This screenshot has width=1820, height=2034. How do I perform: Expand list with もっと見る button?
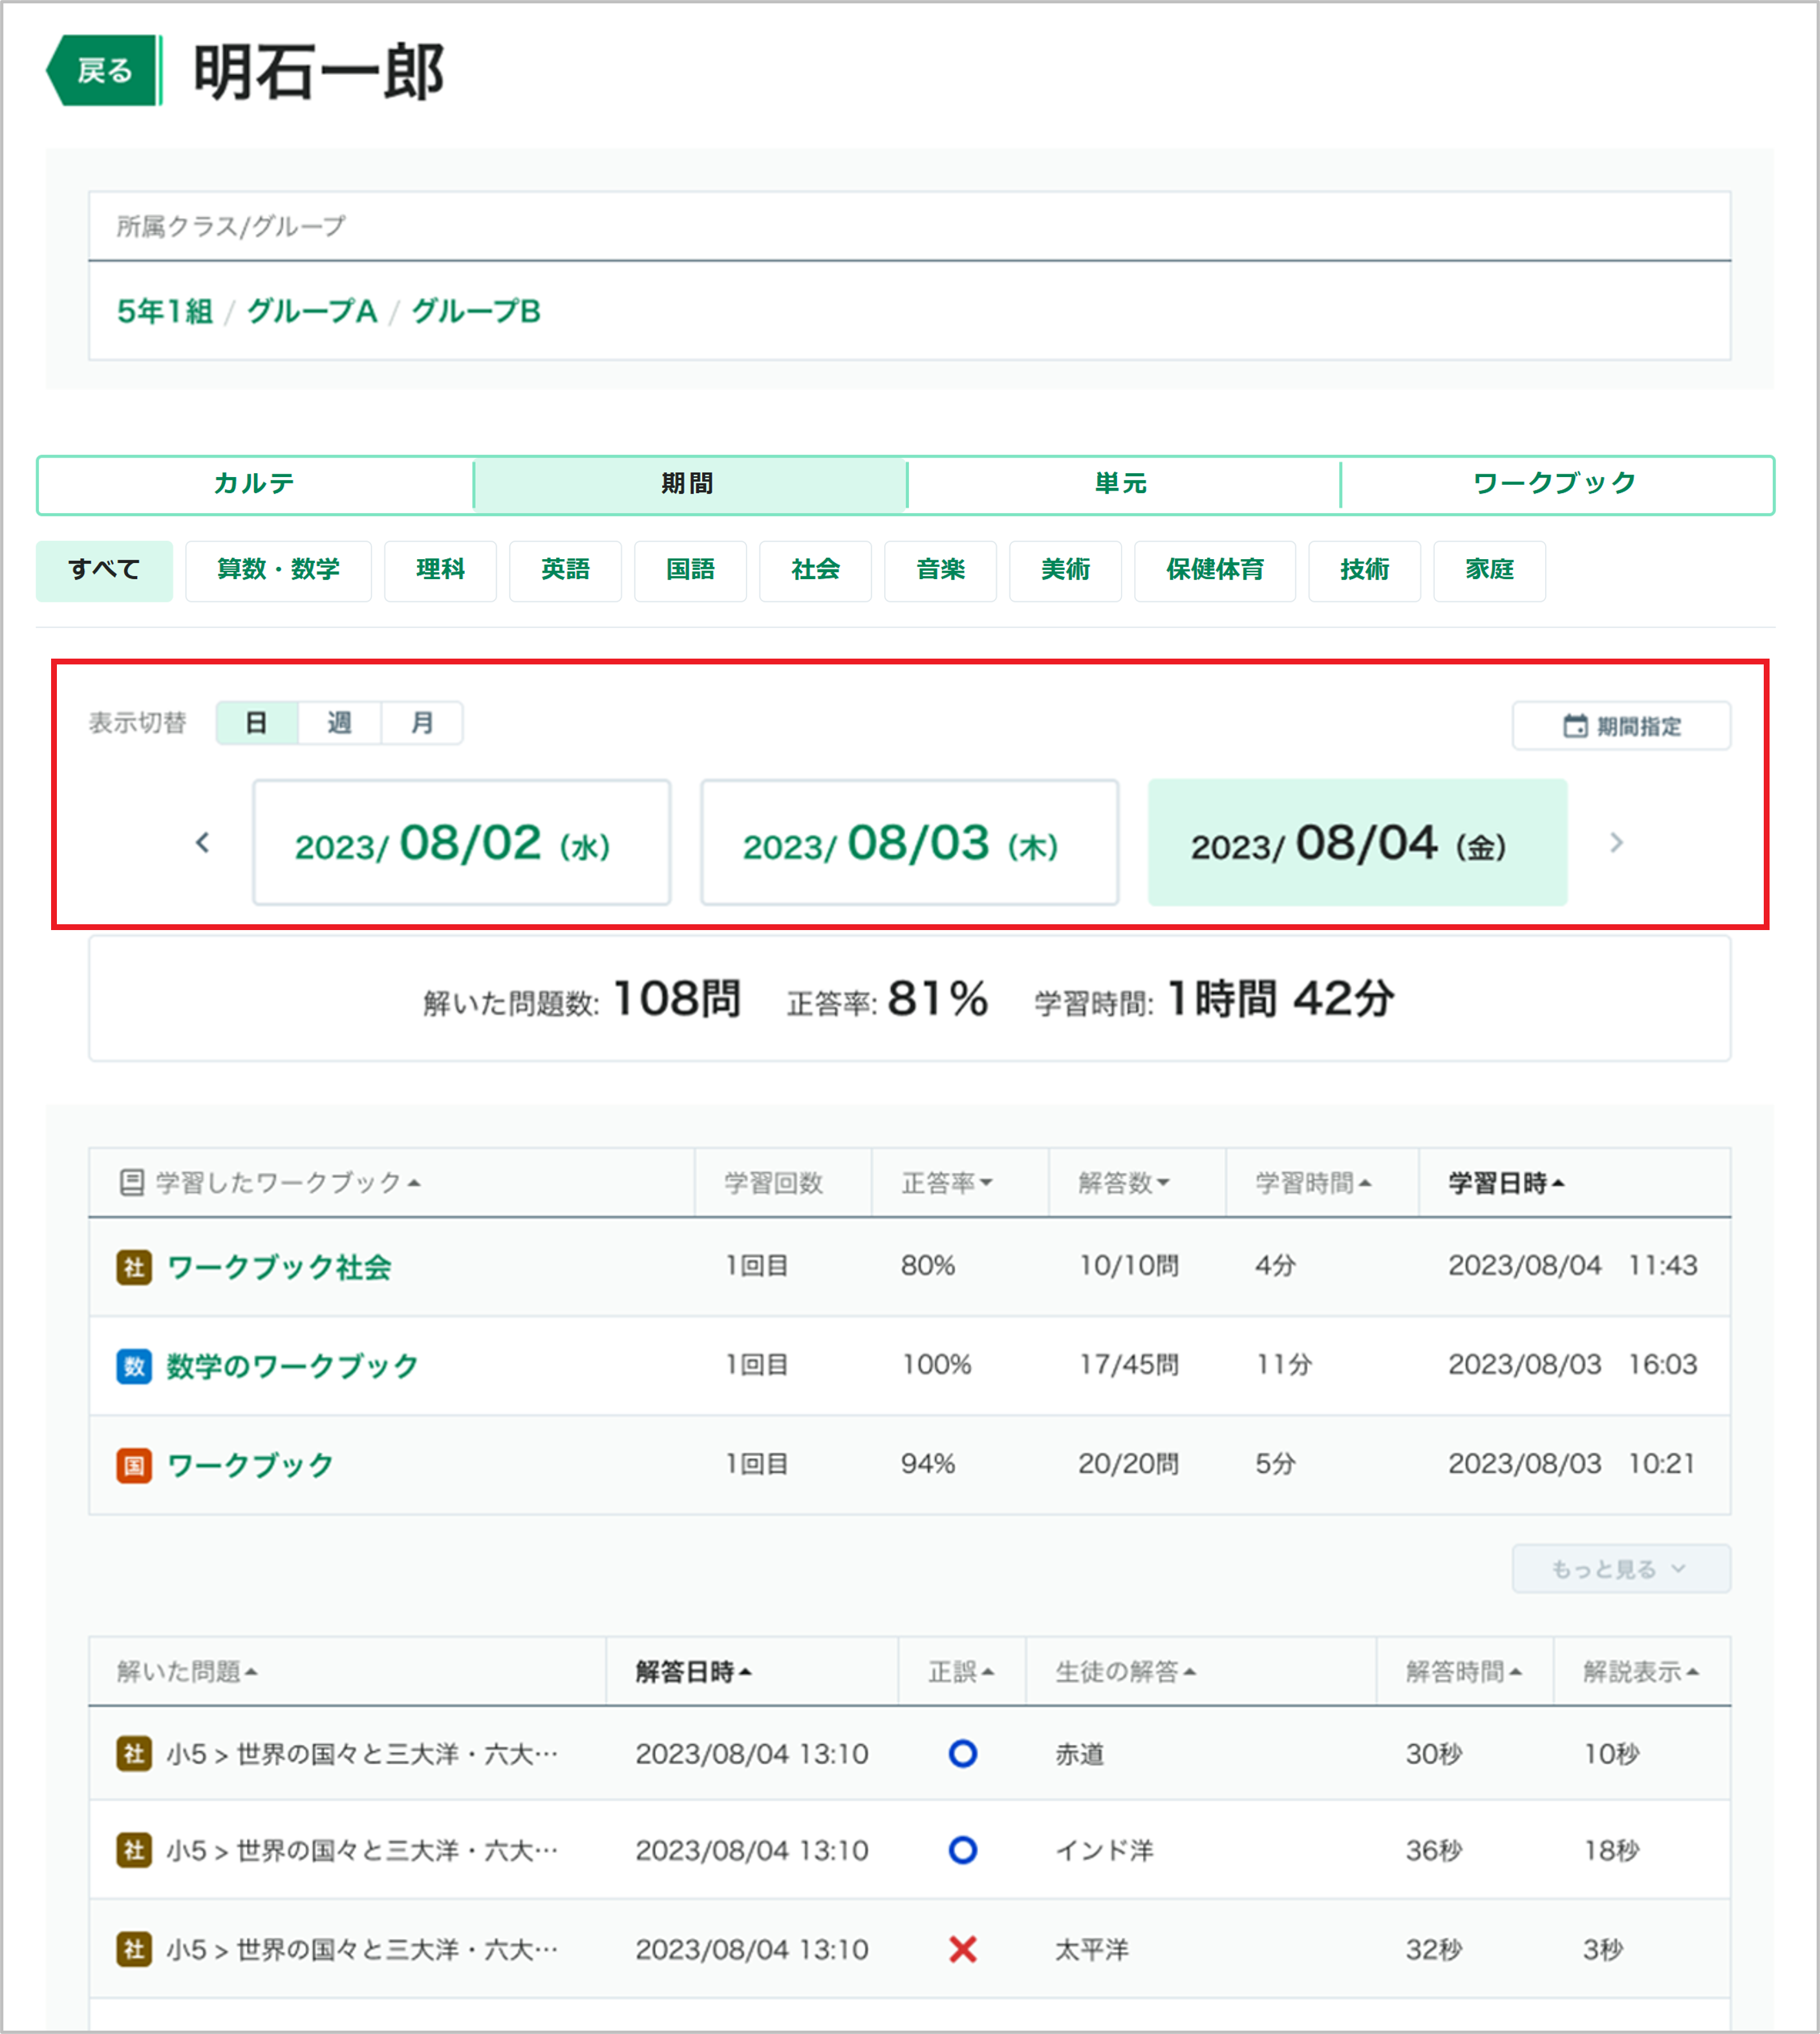[x=1621, y=1569]
